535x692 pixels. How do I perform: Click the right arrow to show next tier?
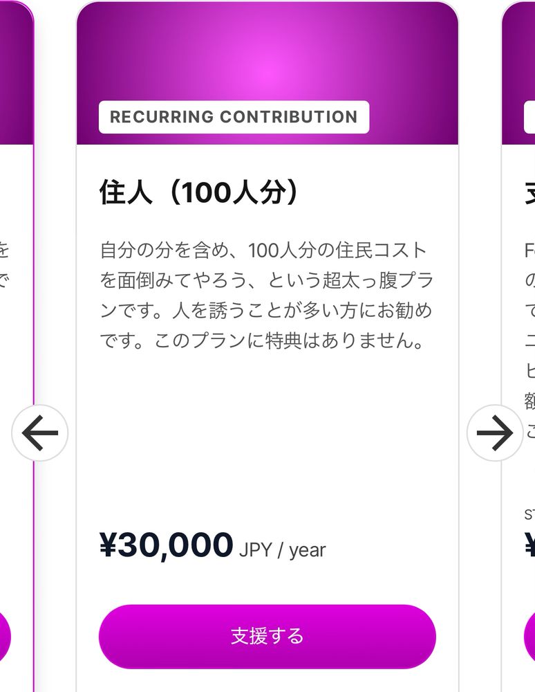click(x=495, y=433)
